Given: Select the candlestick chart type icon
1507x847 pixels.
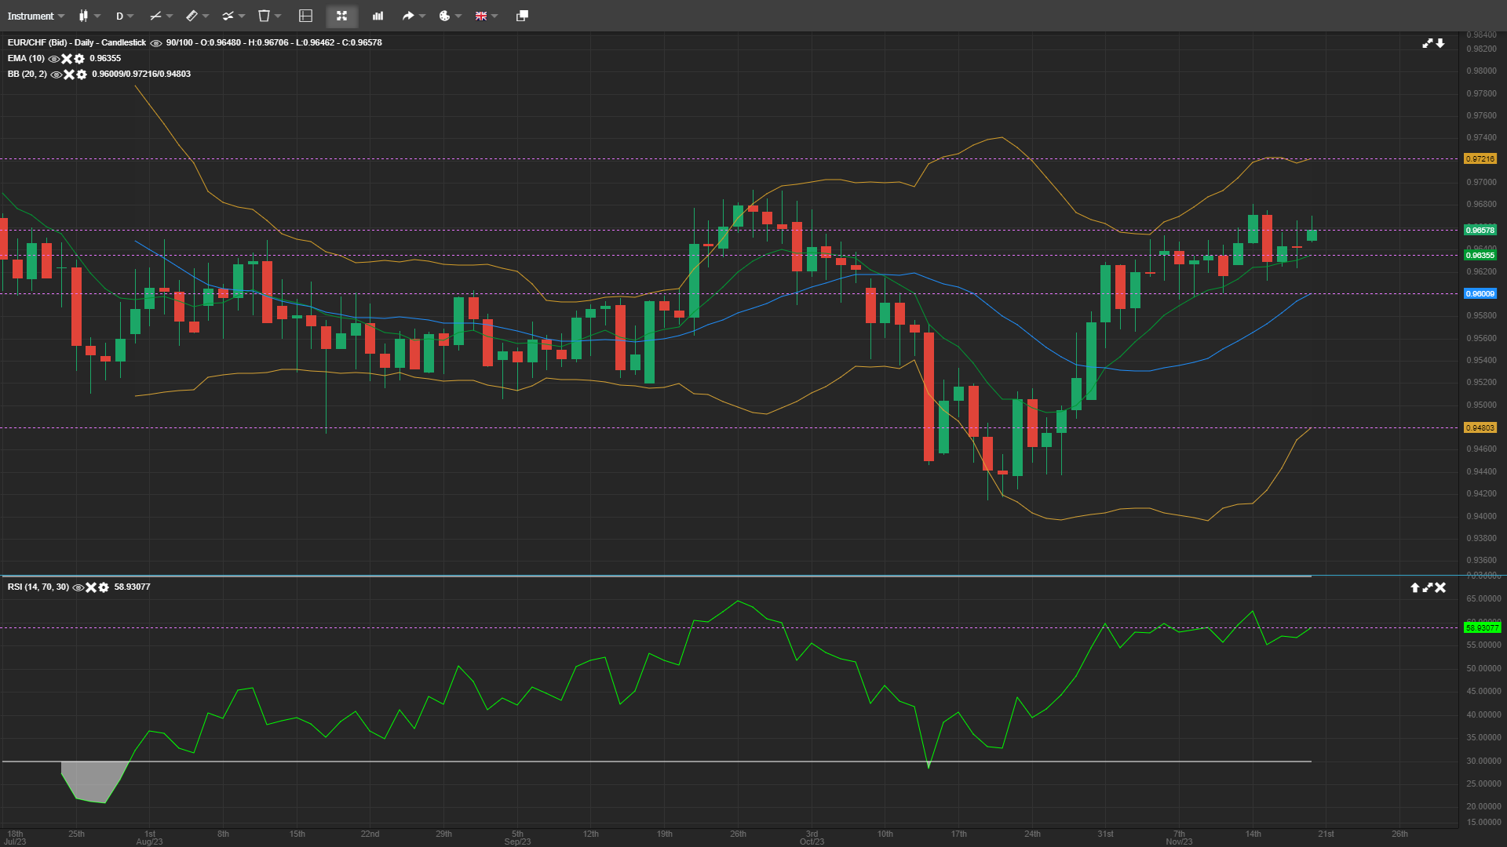Looking at the screenshot, I should tap(83, 16).
